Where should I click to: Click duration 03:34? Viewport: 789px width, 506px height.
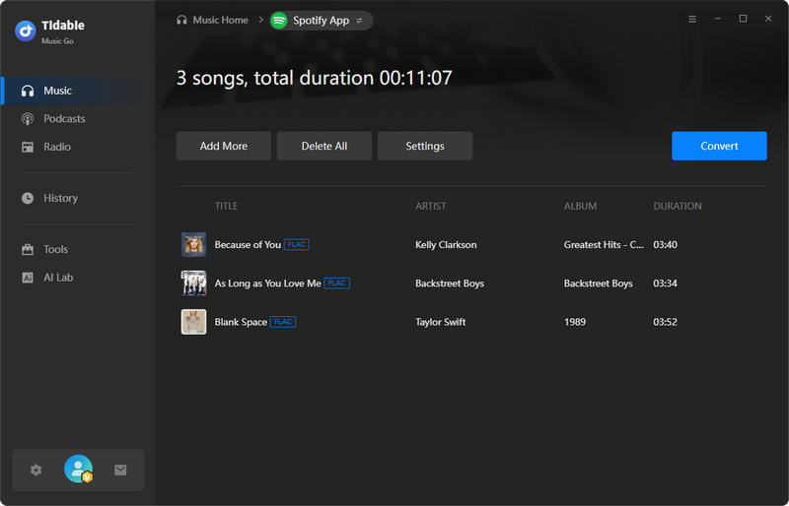pyautogui.click(x=665, y=284)
